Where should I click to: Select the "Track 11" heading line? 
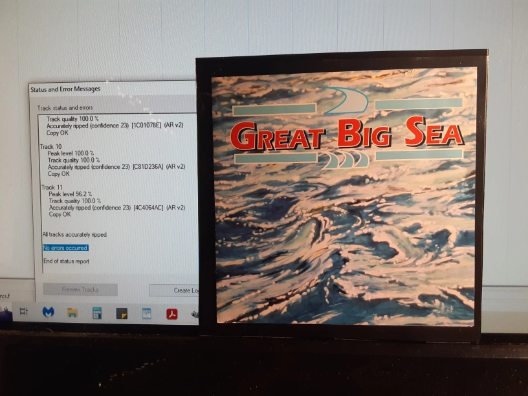pyautogui.click(x=52, y=187)
